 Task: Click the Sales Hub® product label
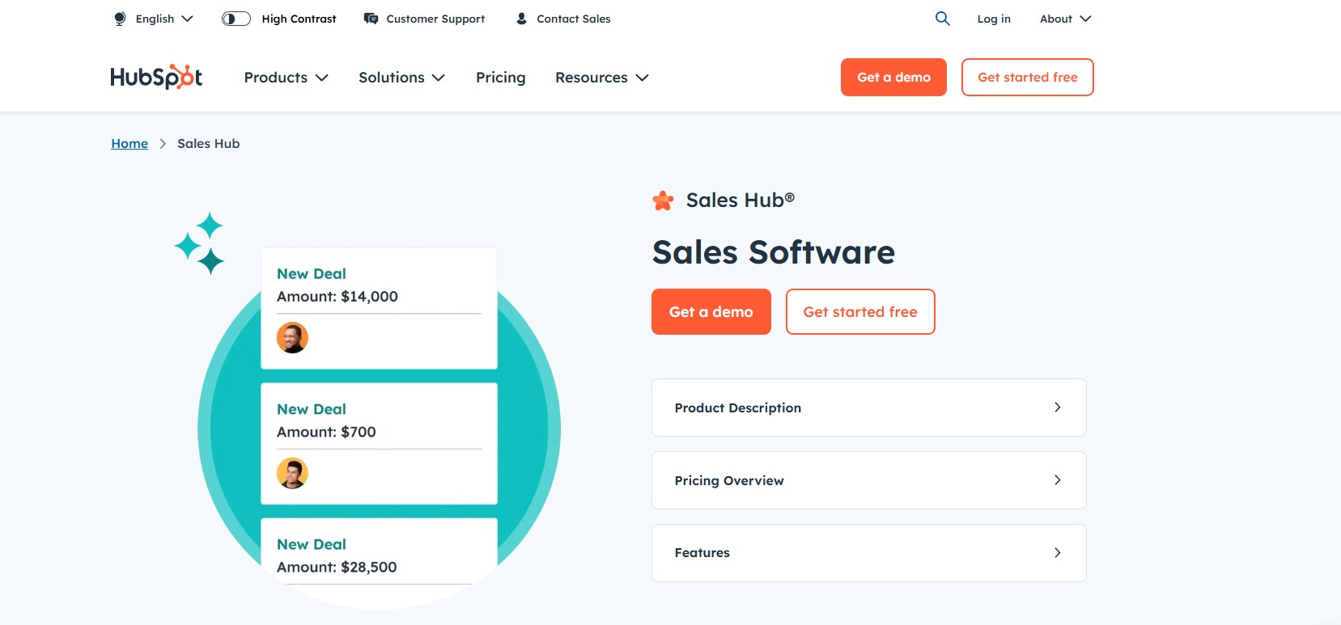tap(741, 200)
